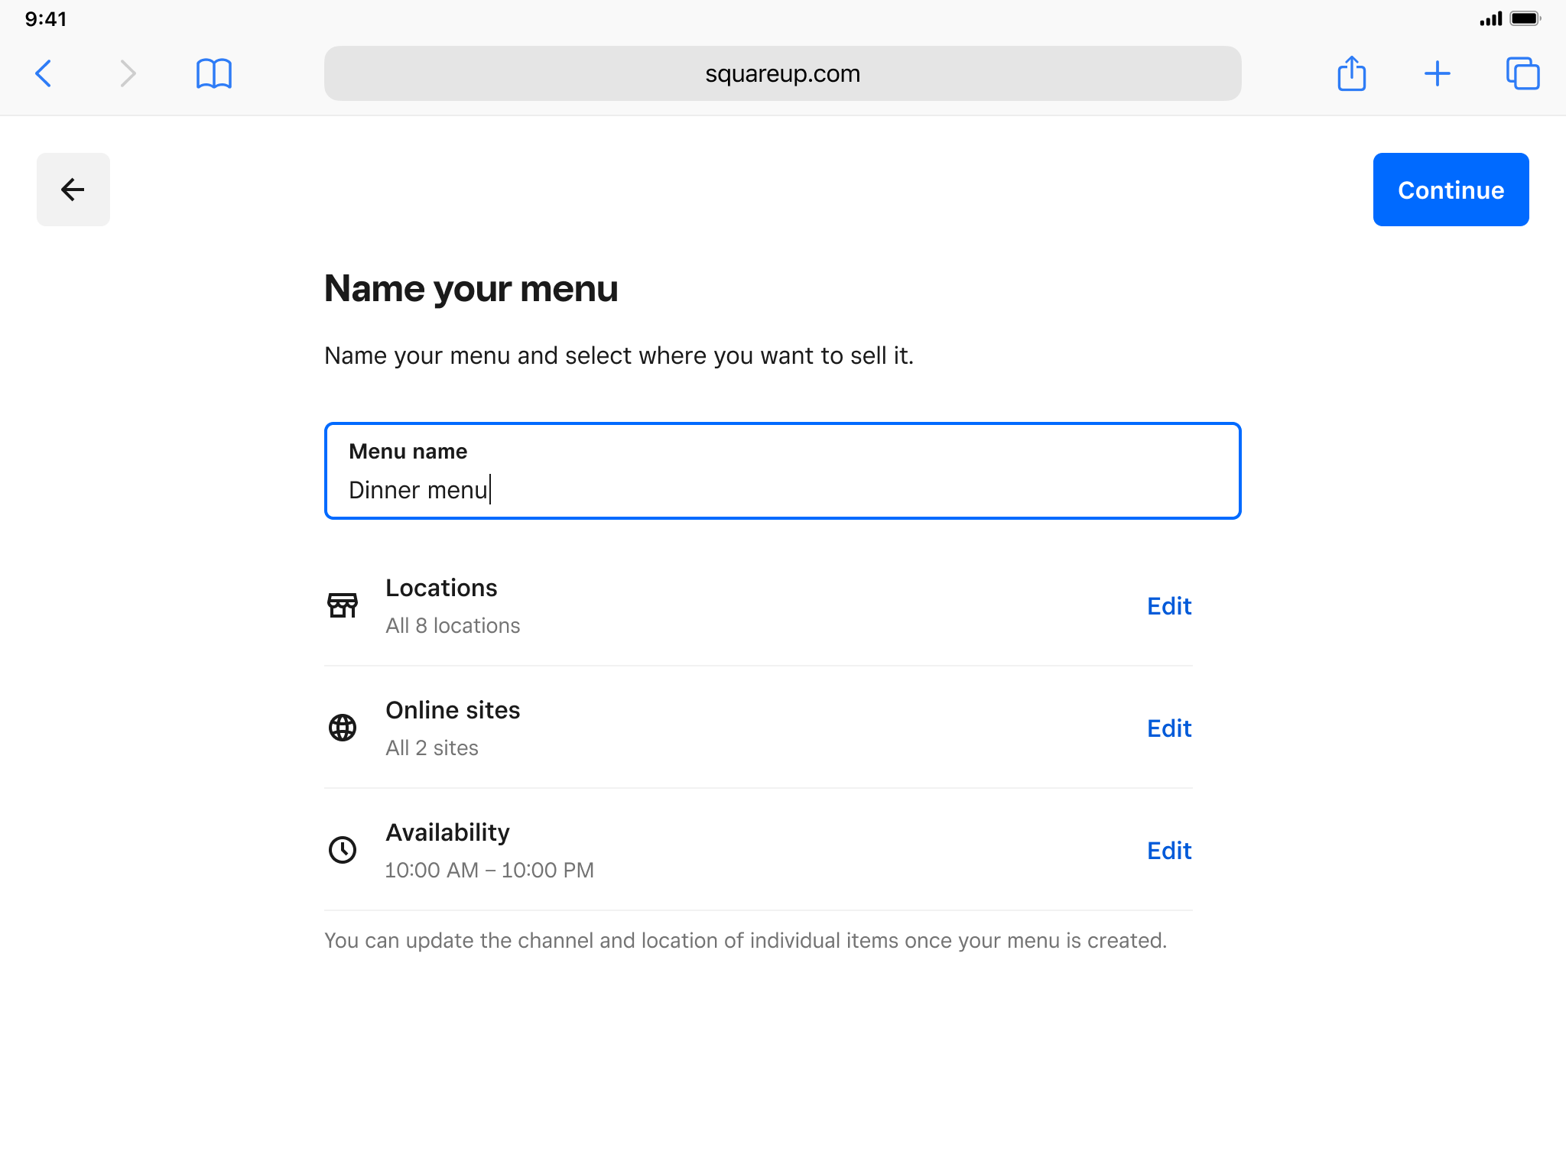Tap the Share icon in Safari
Screen dimensions: 1566x1174
[1351, 73]
